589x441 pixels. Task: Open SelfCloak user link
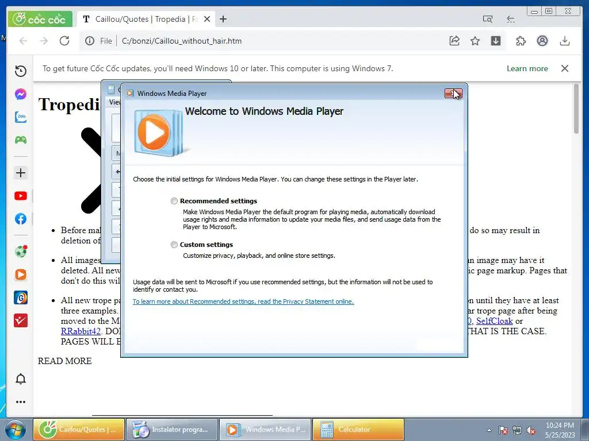[x=494, y=321]
